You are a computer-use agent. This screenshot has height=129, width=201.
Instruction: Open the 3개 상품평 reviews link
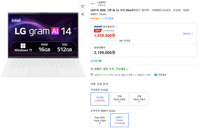[x=108, y=19]
